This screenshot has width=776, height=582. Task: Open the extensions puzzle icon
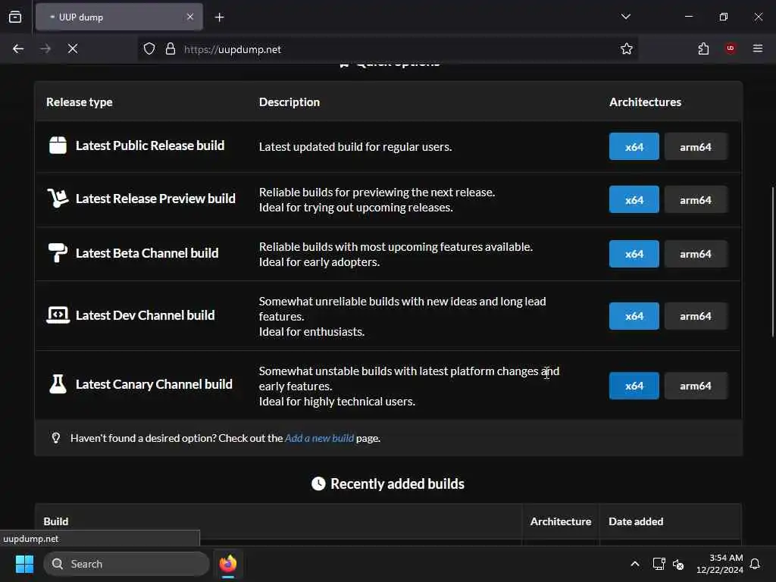coord(703,48)
